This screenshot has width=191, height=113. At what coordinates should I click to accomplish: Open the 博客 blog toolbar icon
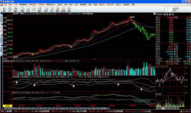tap(57, 9)
